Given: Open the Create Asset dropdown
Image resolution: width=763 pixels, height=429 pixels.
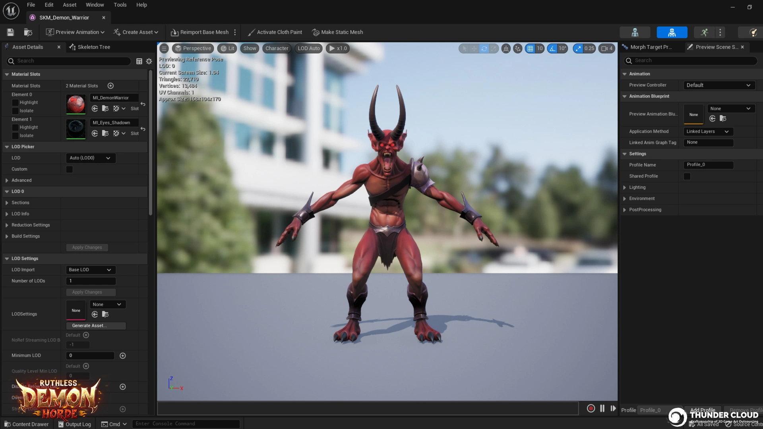Looking at the screenshot, I should point(136,32).
